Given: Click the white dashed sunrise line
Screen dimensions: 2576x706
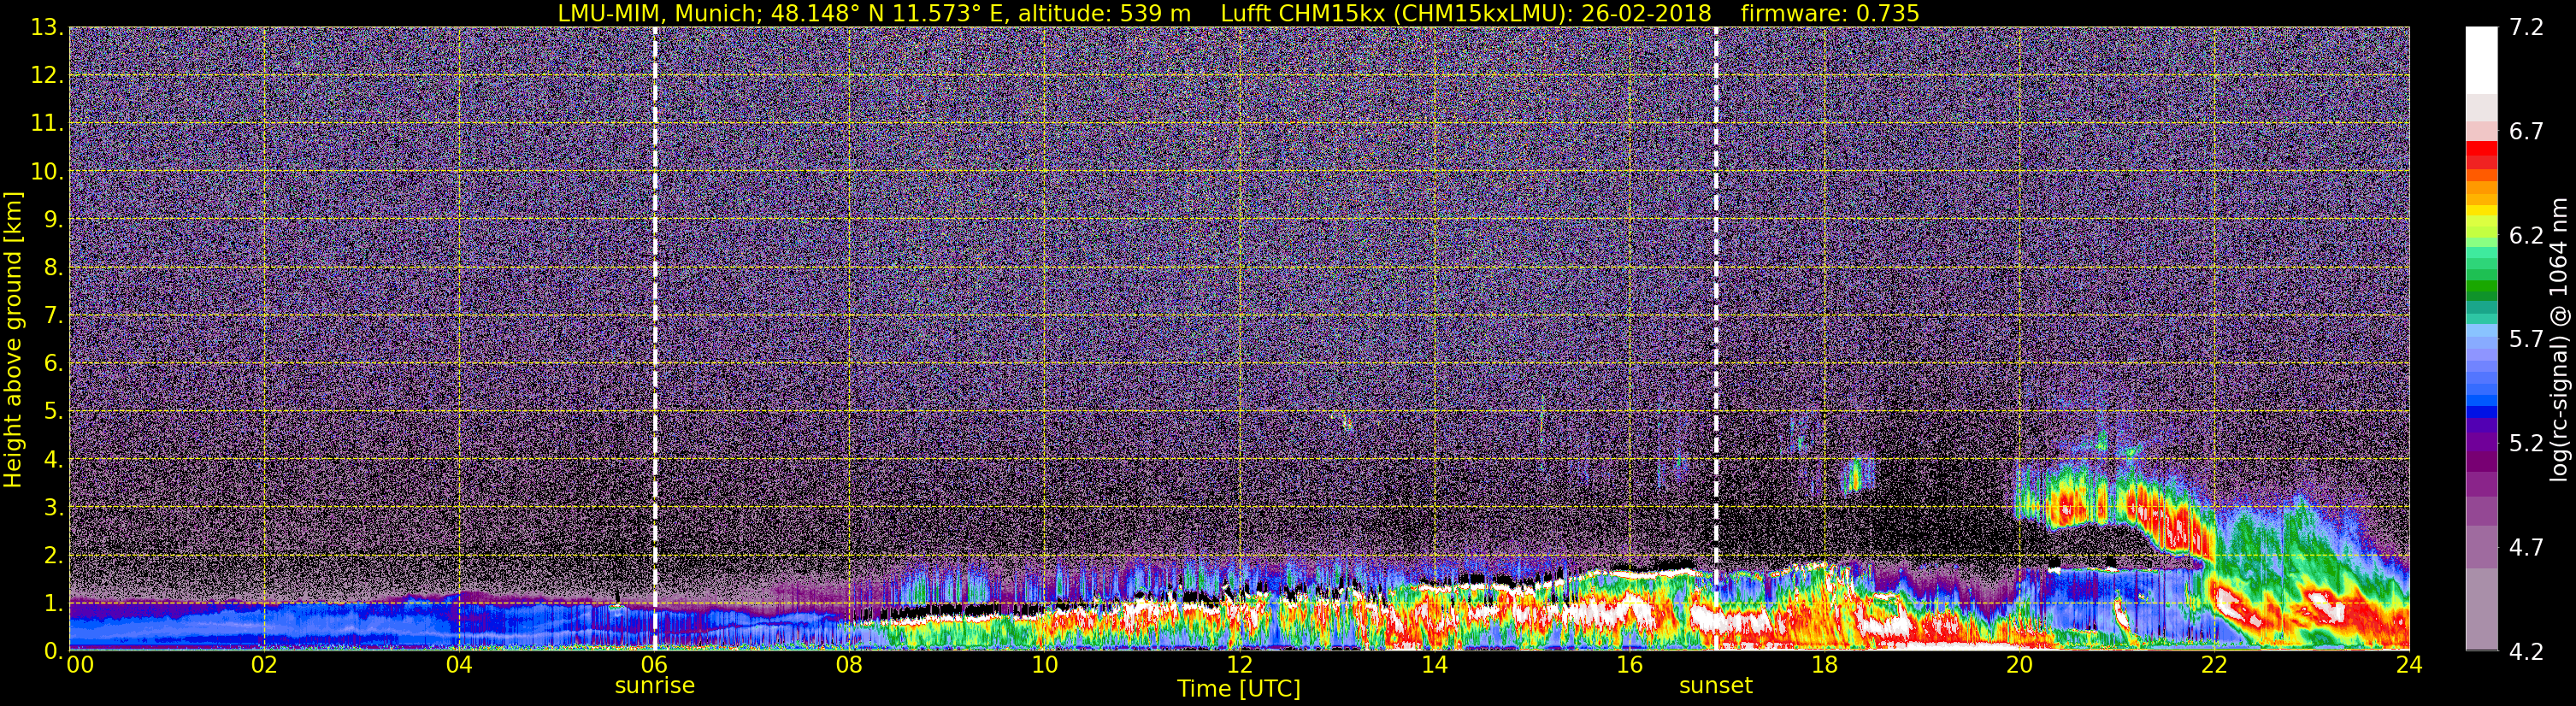Looking at the screenshot, I should click(x=655, y=338).
